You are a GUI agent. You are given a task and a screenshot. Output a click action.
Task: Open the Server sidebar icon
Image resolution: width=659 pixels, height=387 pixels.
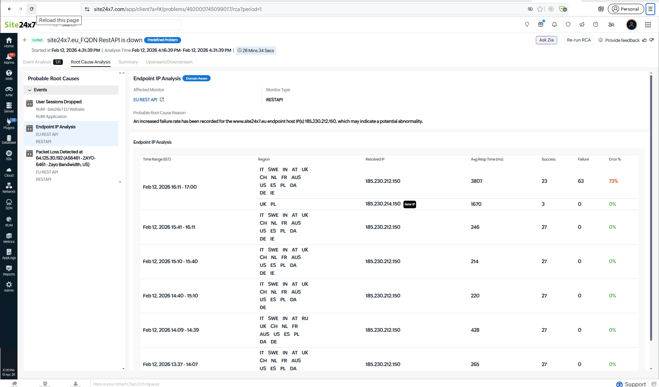pyautogui.click(x=9, y=108)
